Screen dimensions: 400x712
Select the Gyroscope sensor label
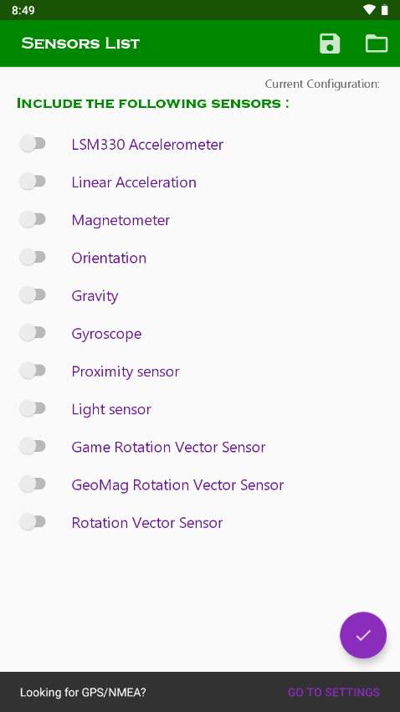click(x=107, y=334)
